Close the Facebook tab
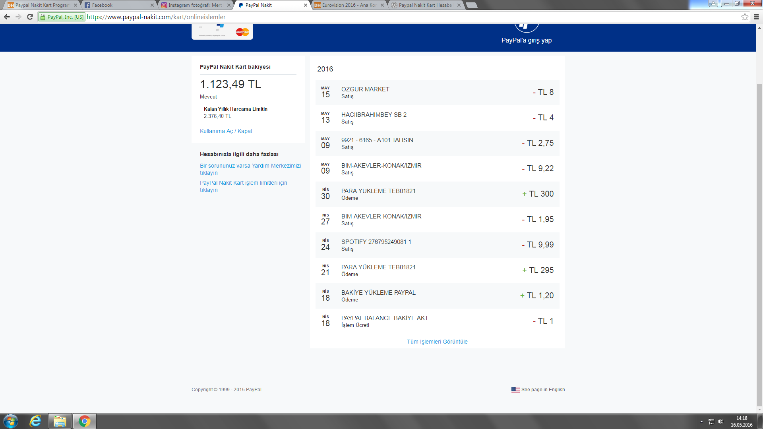This screenshot has height=429, width=763. point(152,5)
